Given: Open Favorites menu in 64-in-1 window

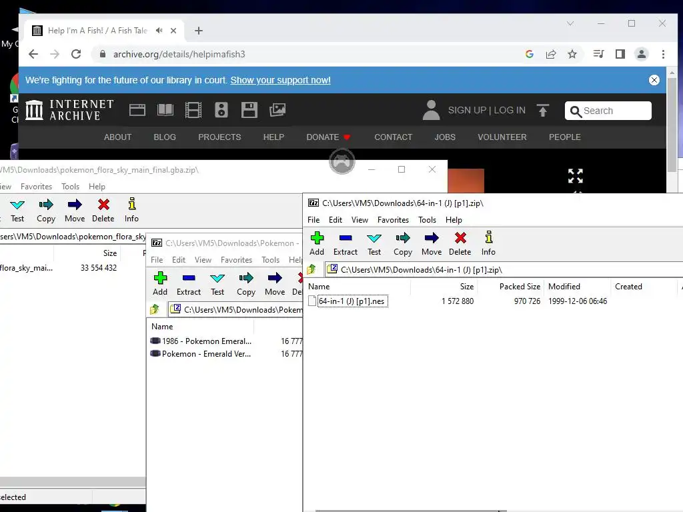Looking at the screenshot, I should tap(394, 220).
